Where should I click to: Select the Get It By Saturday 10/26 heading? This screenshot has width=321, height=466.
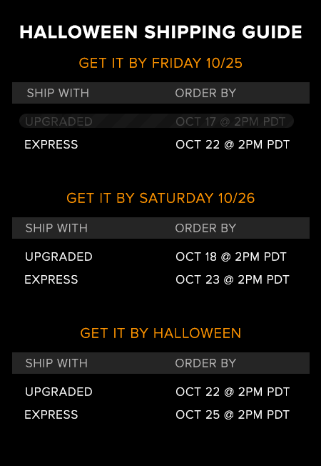[x=160, y=198]
